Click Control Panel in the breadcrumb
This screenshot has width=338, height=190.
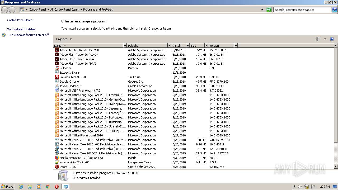37,9
